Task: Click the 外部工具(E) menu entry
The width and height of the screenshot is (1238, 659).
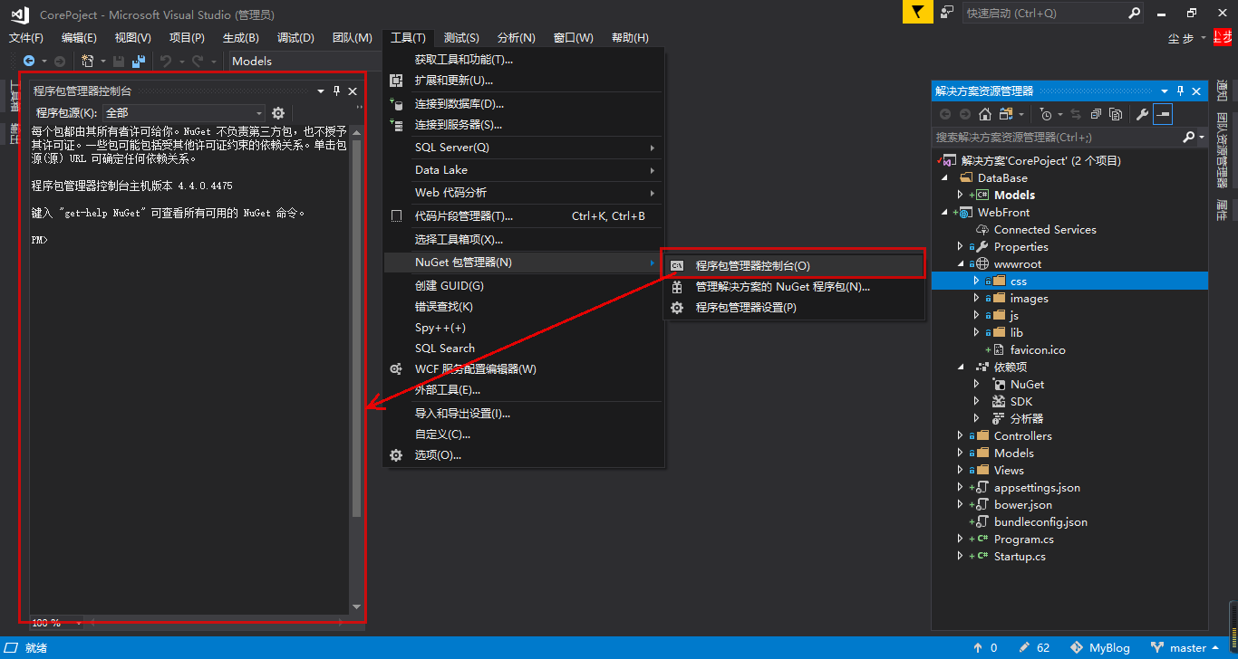Action: pyautogui.click(x=524, y=390)
